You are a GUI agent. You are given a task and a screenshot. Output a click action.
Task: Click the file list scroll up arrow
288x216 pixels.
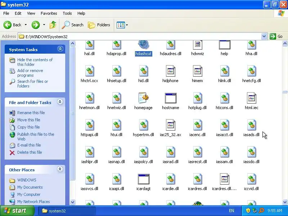tap(285, 43)
